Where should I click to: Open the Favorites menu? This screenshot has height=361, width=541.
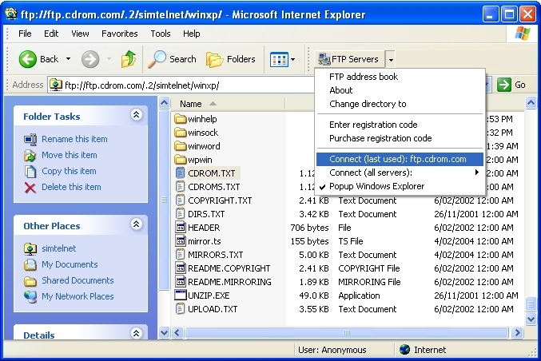(118, 34)
